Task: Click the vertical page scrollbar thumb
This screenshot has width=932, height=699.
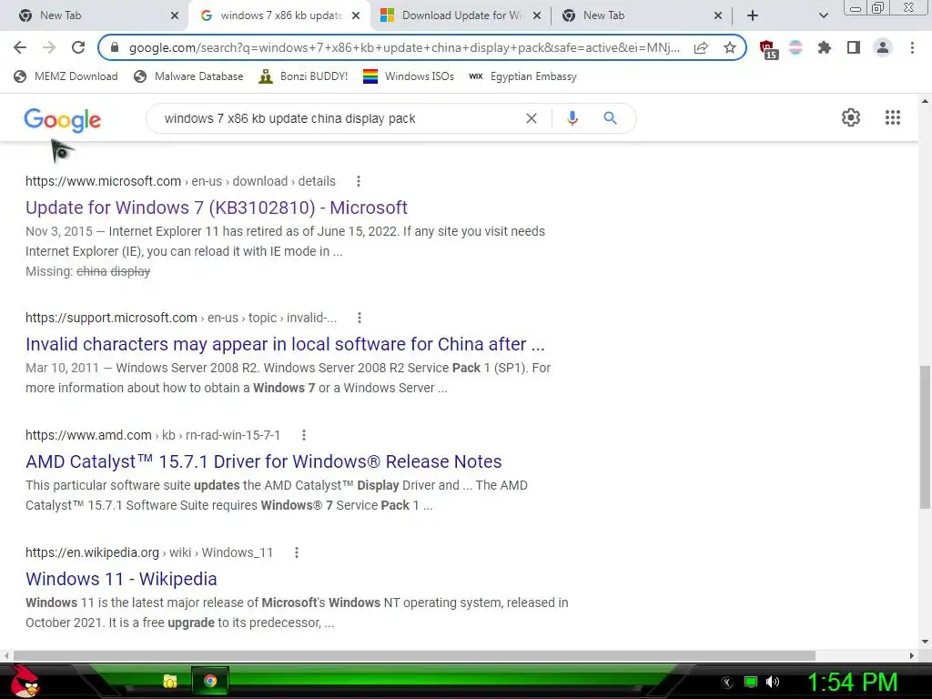Action: [x=925, y=437]
